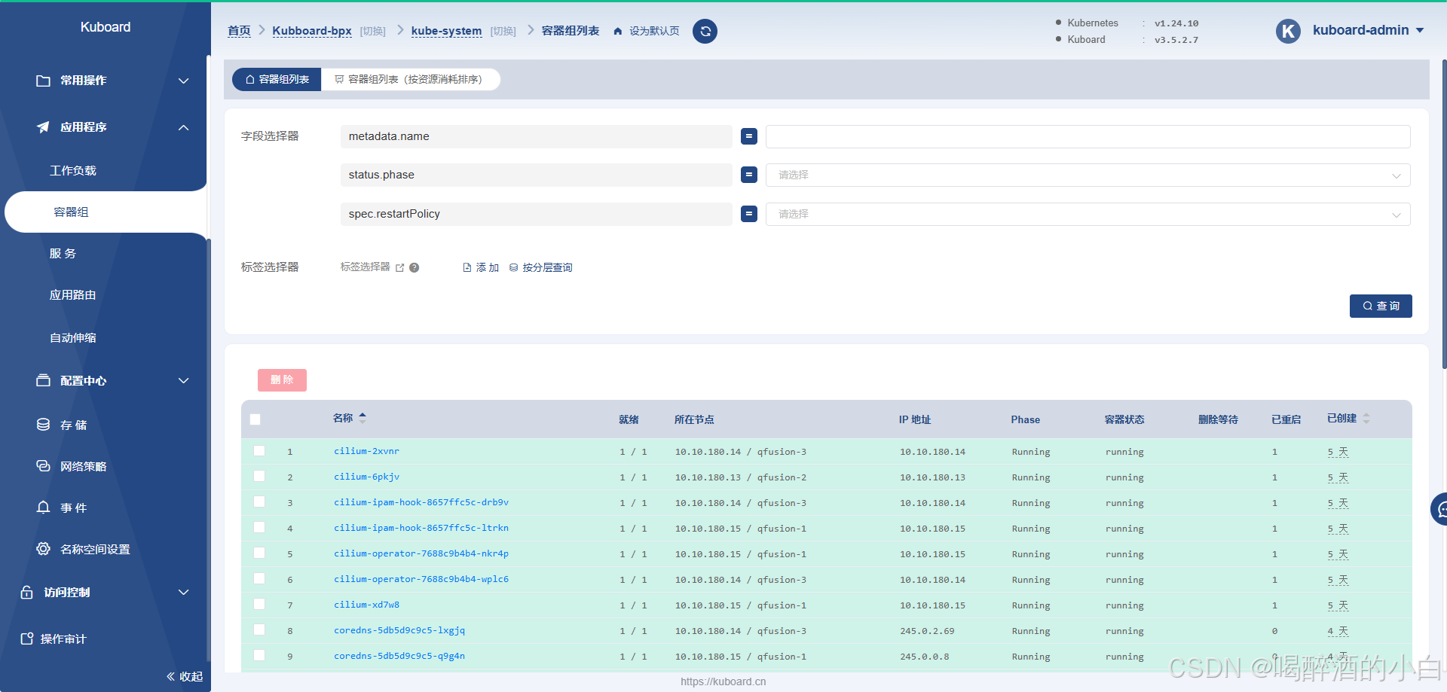
Task: Click the circular refresh icon in breadcrumb bar
Action: pyautogui.click(x=705, y=31)
